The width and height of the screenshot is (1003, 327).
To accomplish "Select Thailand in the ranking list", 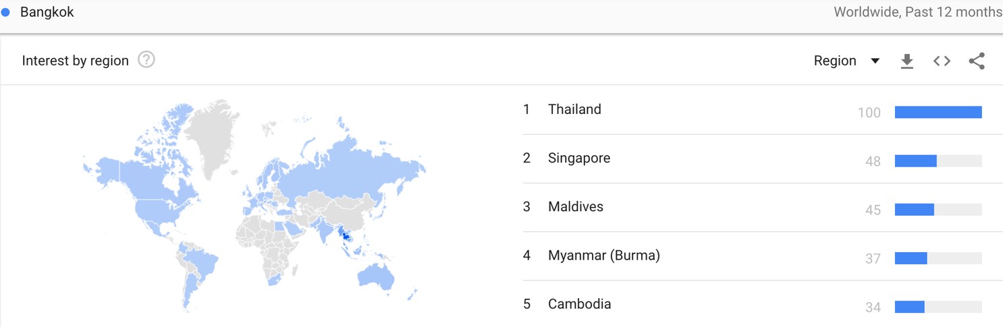I will pos(574,109).
